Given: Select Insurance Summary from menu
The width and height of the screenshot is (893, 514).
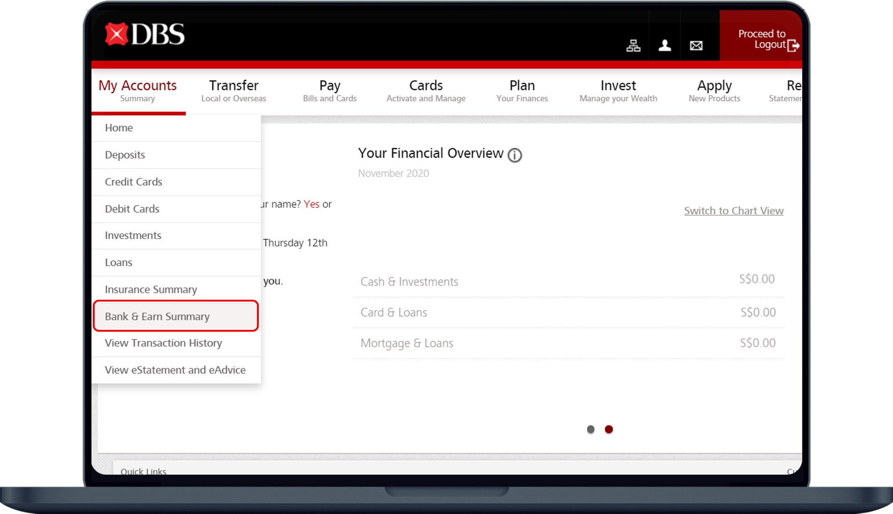Looking at the screenshot, I should click(x=151, y=289).
